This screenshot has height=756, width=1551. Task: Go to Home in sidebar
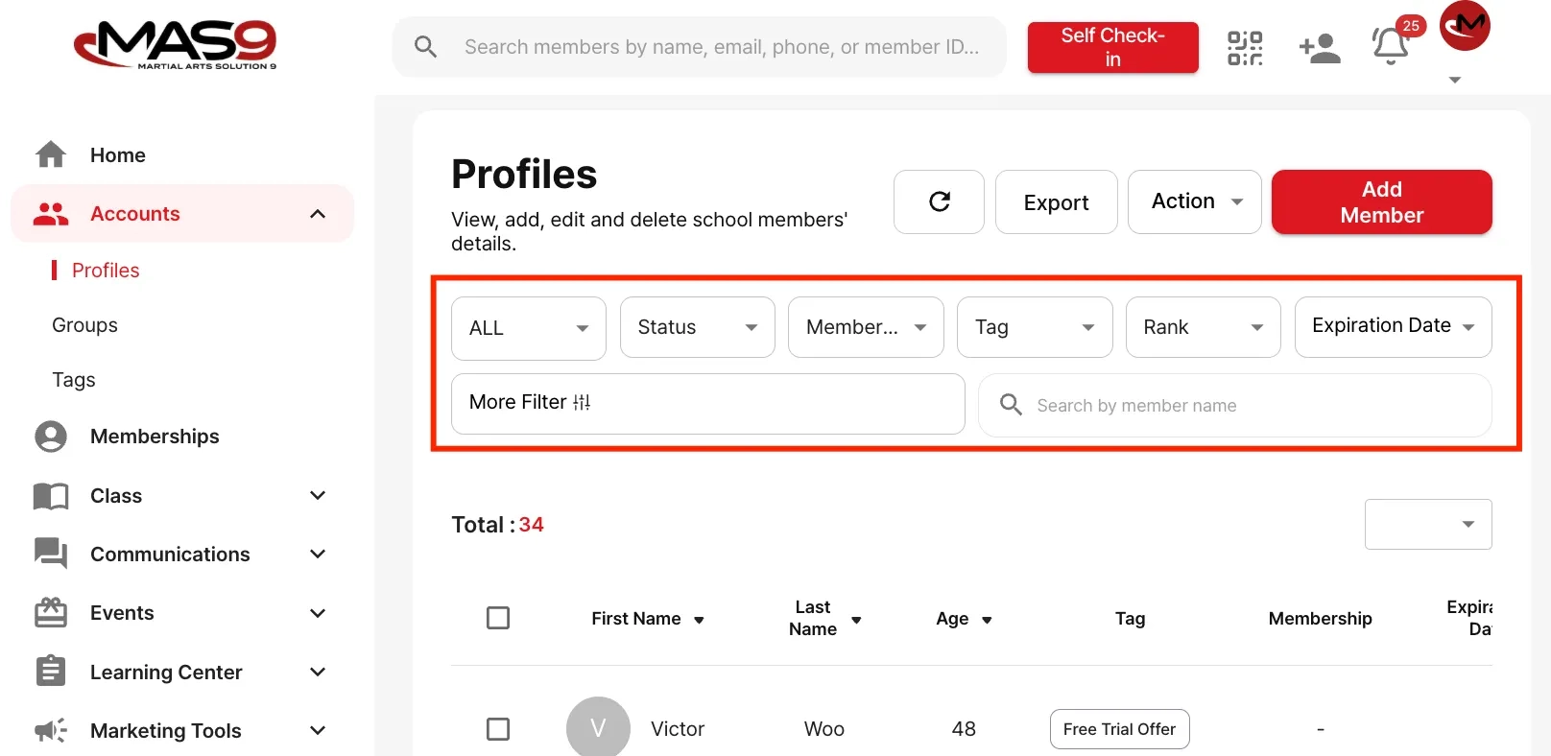(x=118, y=155)
